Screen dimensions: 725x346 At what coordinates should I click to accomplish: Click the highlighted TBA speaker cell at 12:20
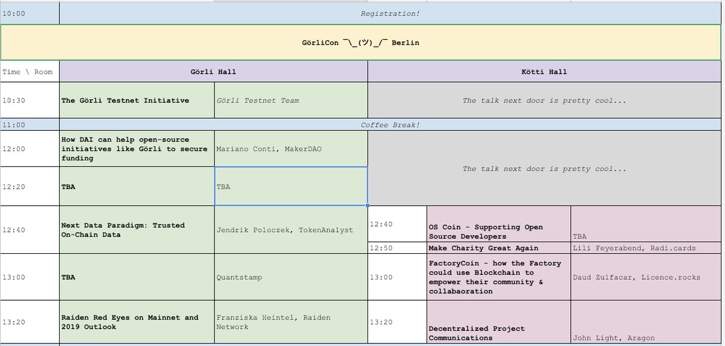(291, 187)
